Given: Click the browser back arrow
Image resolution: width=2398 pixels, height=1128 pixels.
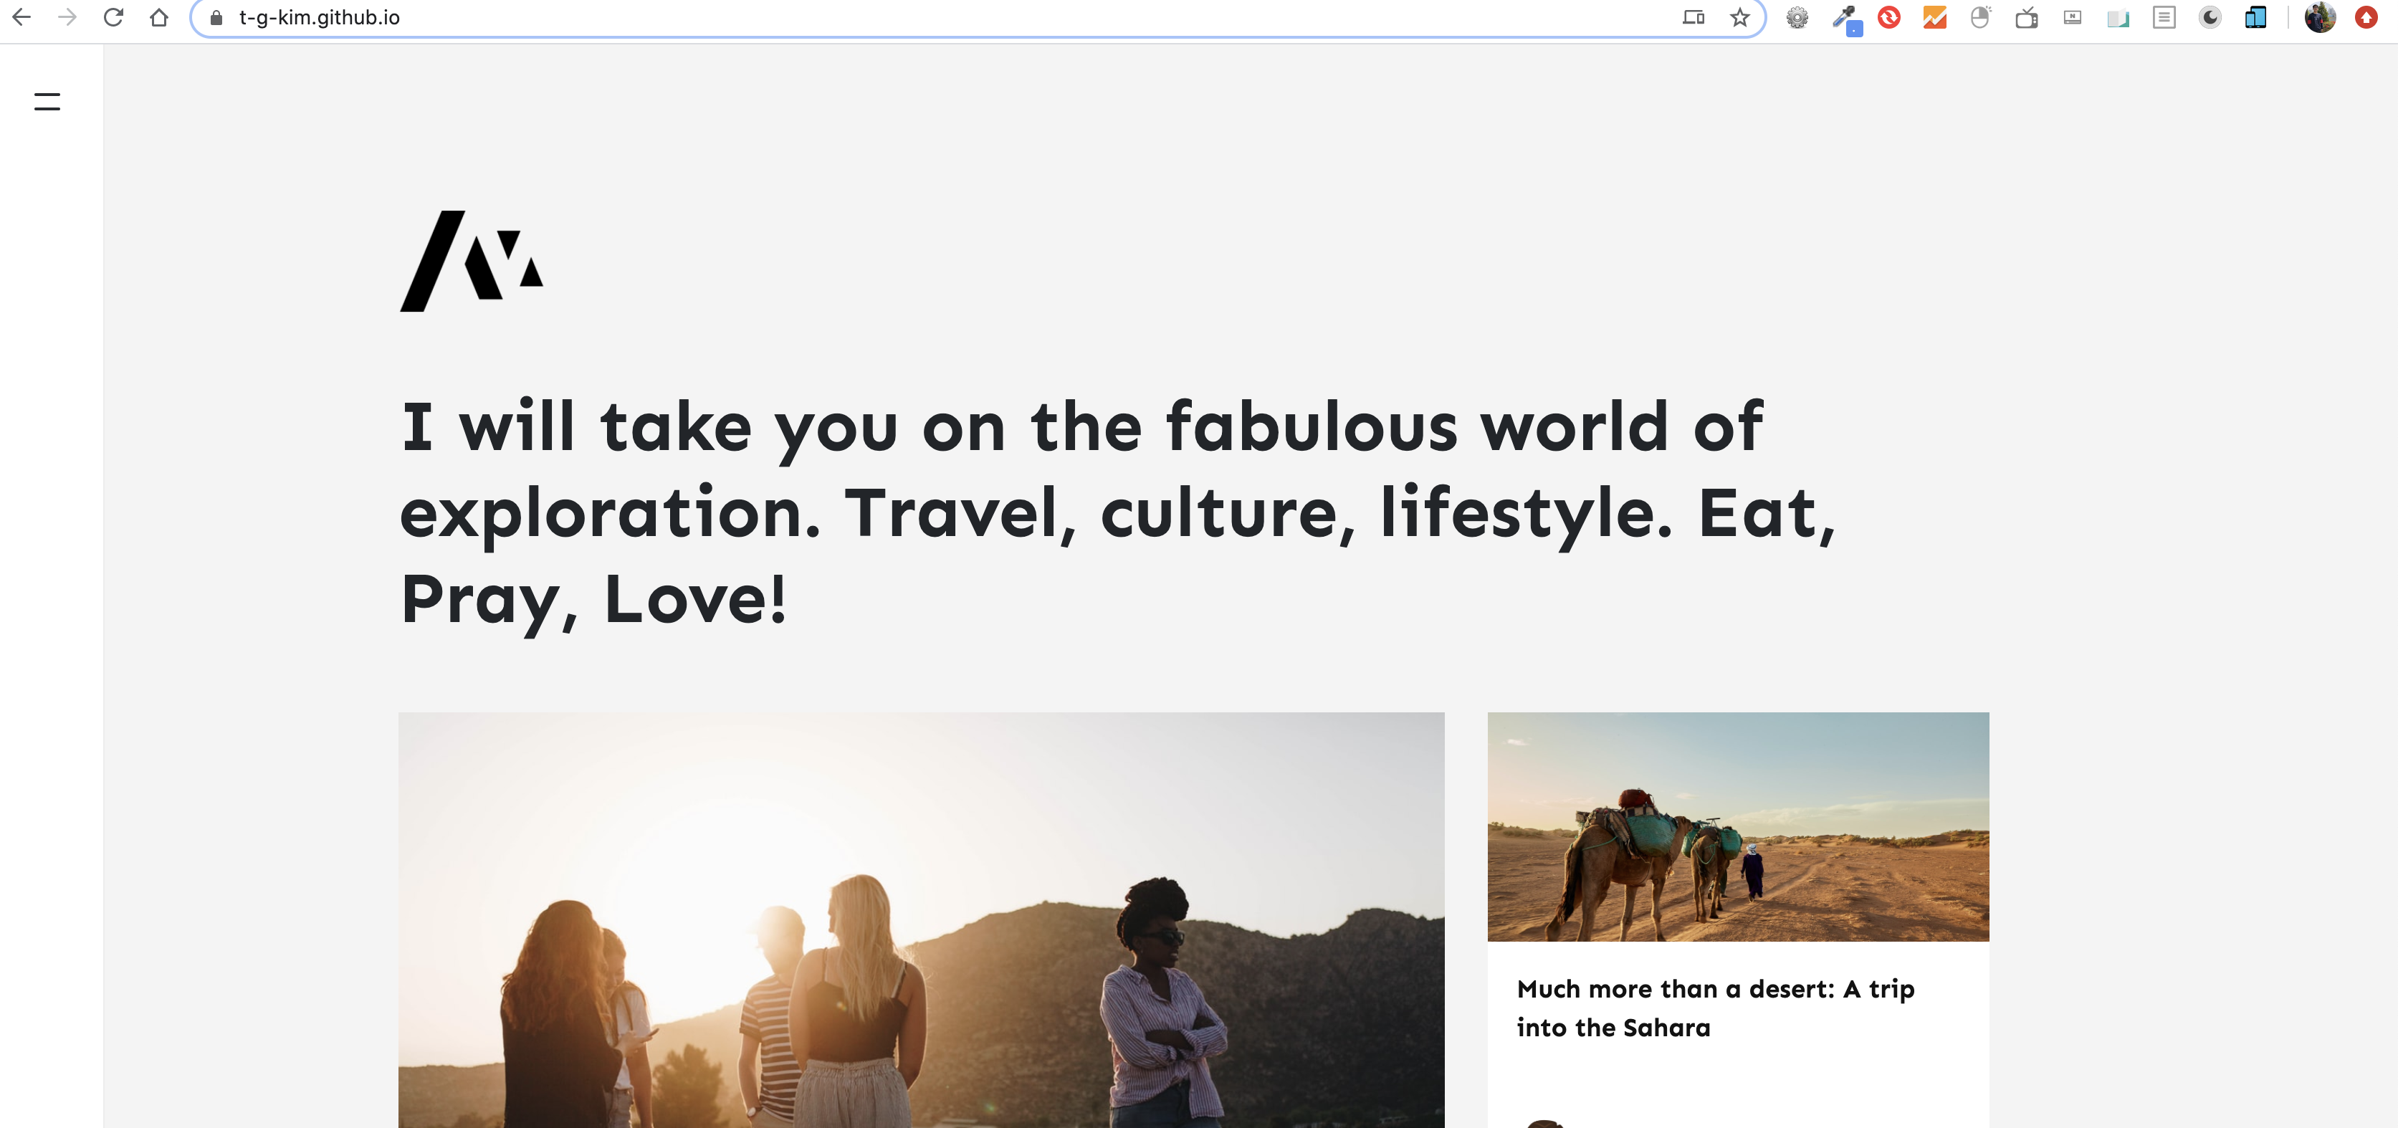Looking at the screenshot, I should pos(22,16).
